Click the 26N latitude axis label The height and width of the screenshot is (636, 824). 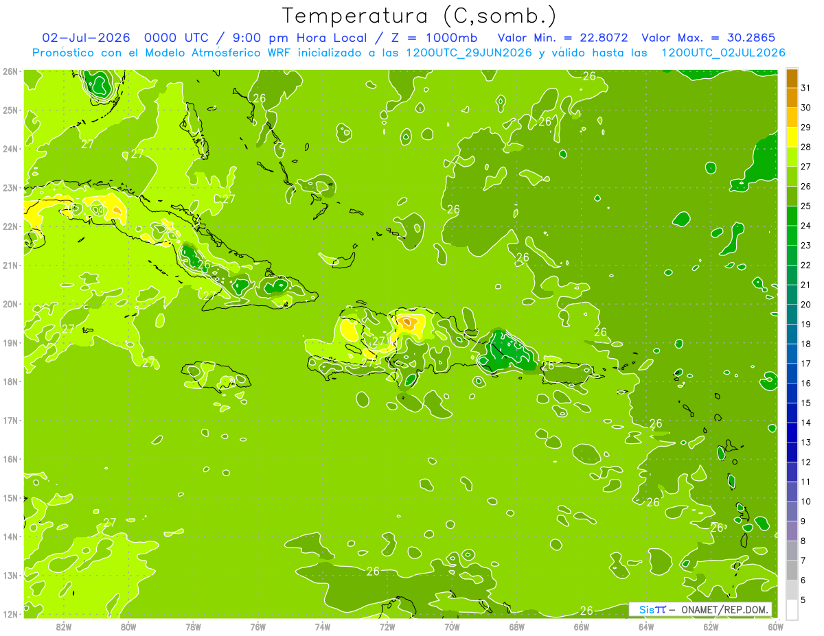pos(10,71)
